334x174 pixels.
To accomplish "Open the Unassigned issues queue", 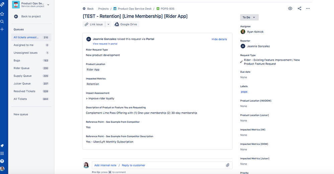I will (31, 53).
